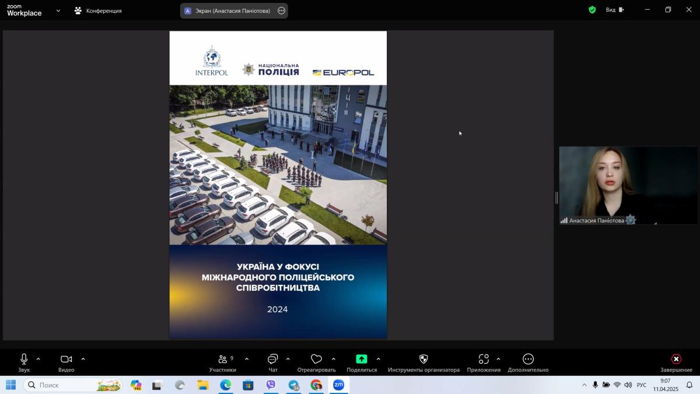Open the Zoom Workplace dropdown chevron
Image resolution: width=700 pixels, height=394 pixels.
[58, 11]
